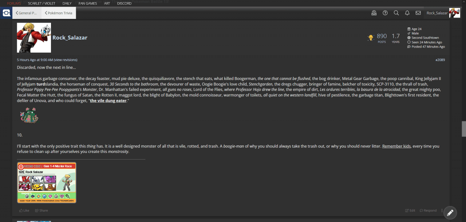Go back to General P... breadcrumb
The height and width of the screenshot is (222, 466).
(x=26, y=13)
